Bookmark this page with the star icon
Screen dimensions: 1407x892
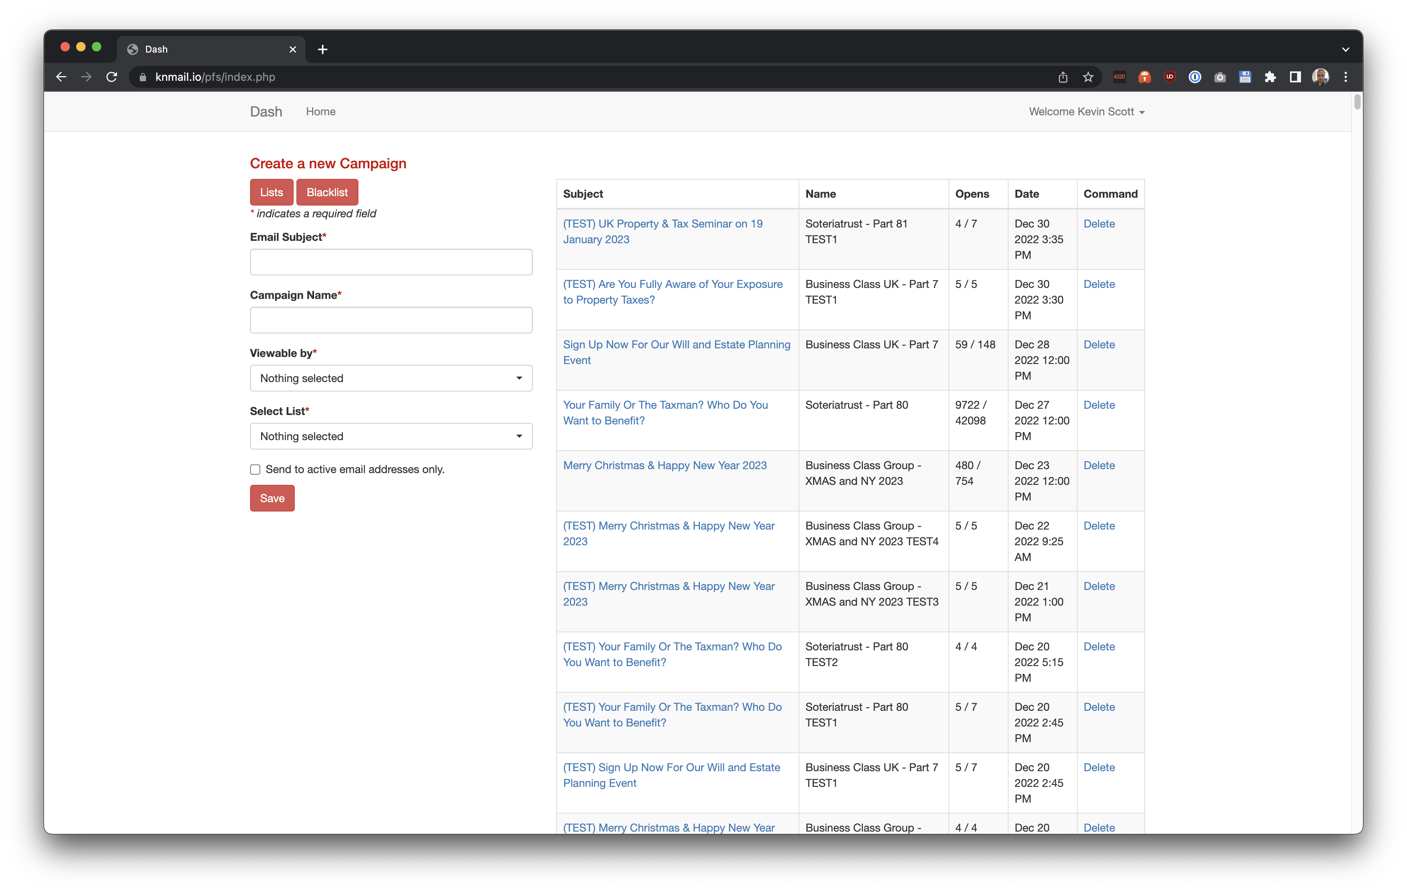tap(1087, 77)
